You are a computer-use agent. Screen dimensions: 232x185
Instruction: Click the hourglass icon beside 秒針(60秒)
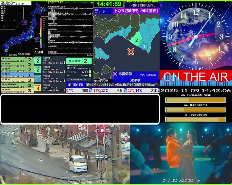186,115
